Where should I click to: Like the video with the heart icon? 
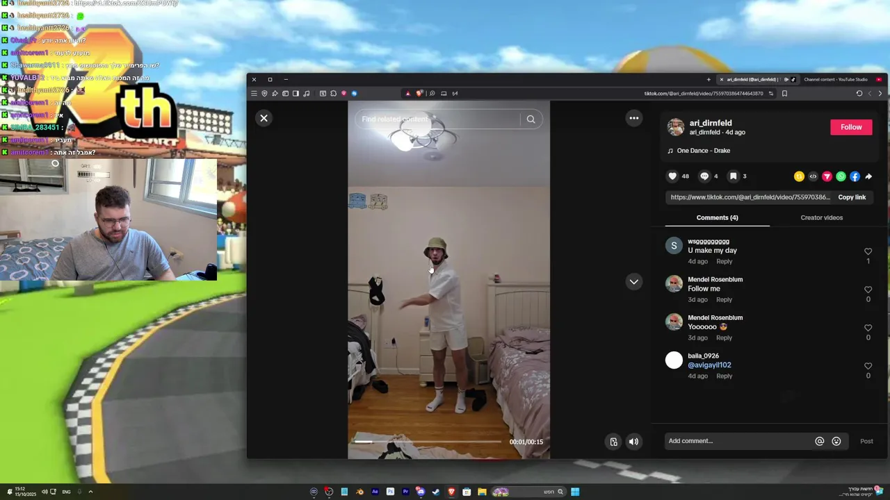(x=672, y=176)
